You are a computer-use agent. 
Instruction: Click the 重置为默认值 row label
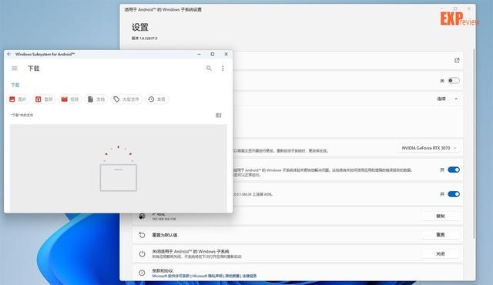(x=165, y=235)
